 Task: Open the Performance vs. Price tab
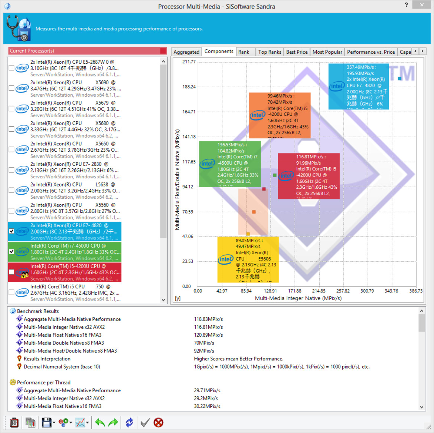click(x=371, y=52)
